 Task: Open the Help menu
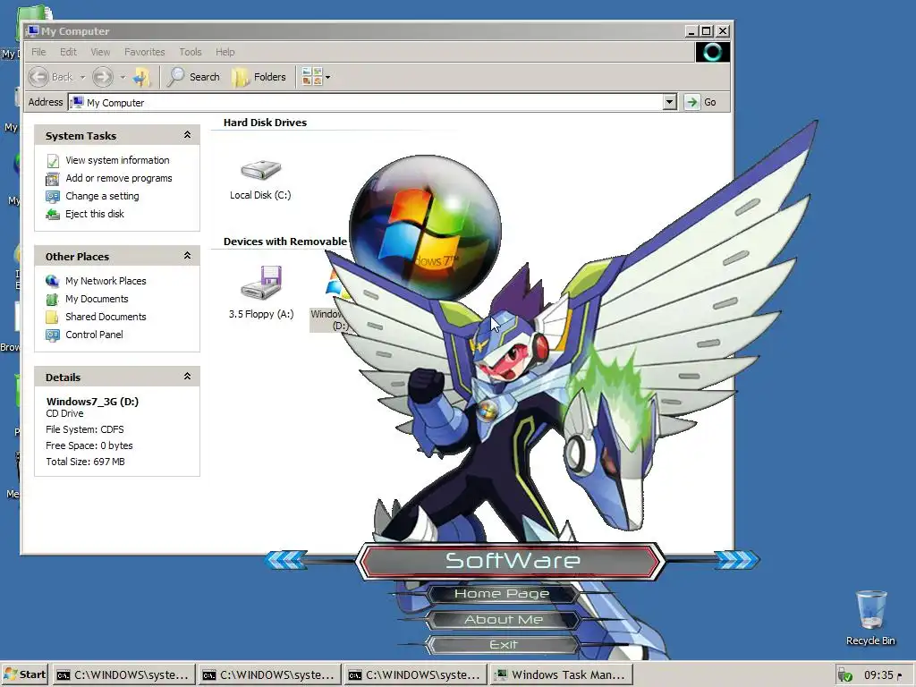click(x=225, y=52)
